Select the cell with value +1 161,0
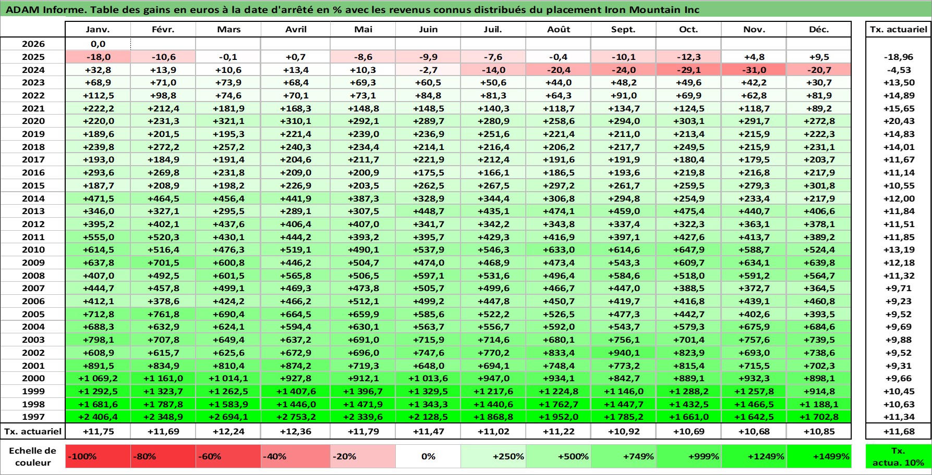Image resolution: width=932 pixels, height=475 pixels. click(x=163, y=378)
